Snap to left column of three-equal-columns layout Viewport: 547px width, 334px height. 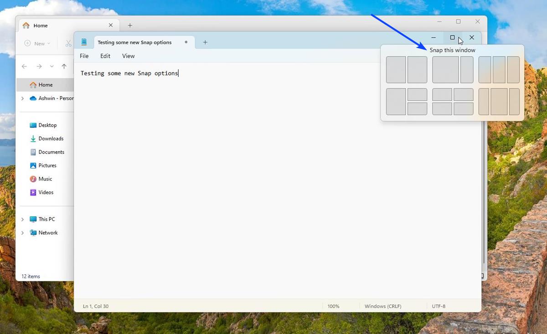(x=485, y=70)
